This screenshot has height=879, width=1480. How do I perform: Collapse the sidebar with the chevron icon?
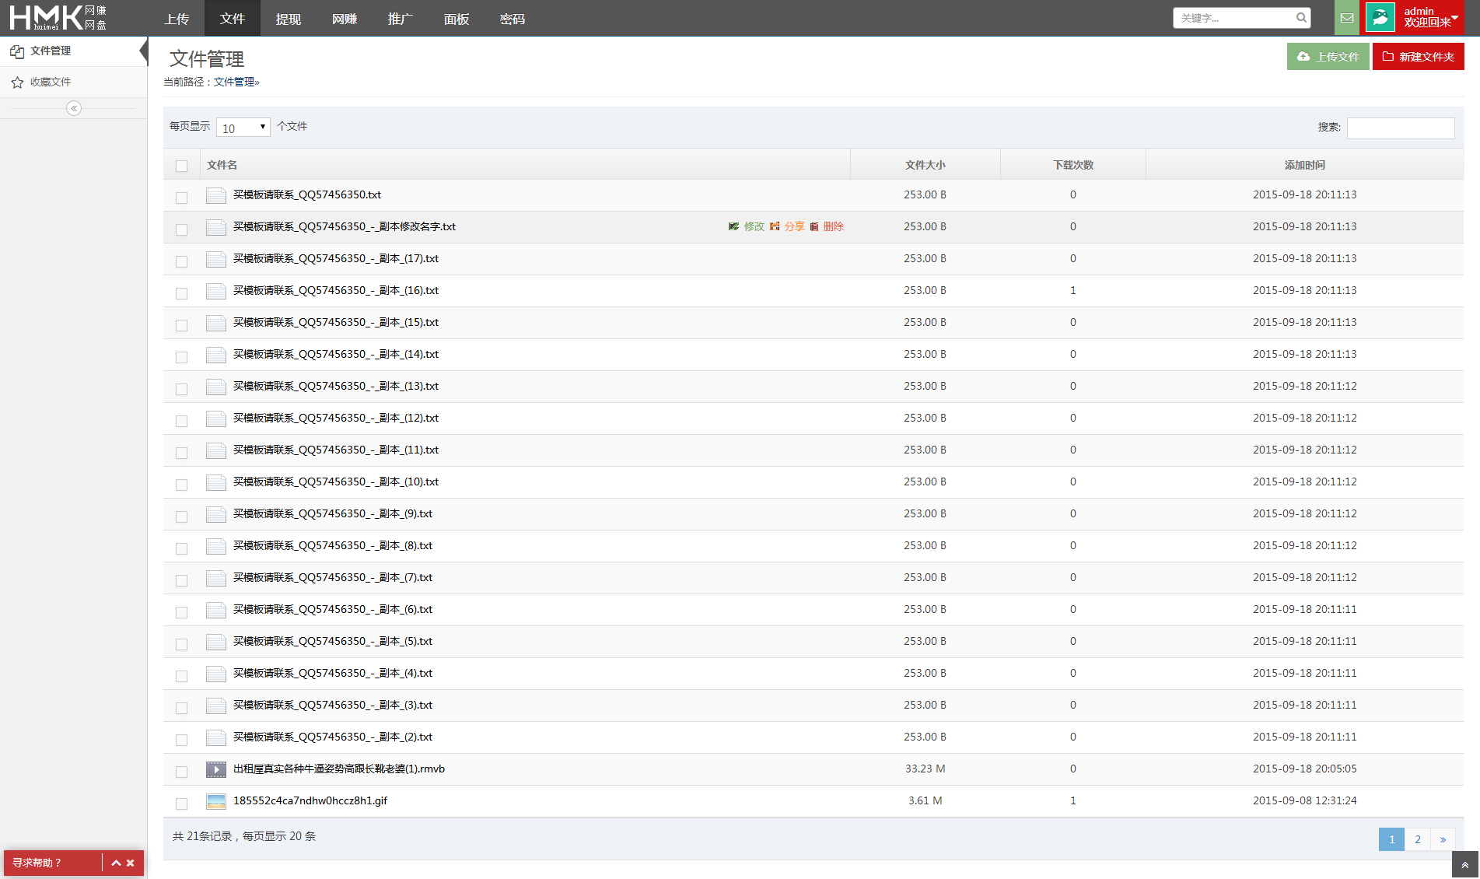click(74, 108)
